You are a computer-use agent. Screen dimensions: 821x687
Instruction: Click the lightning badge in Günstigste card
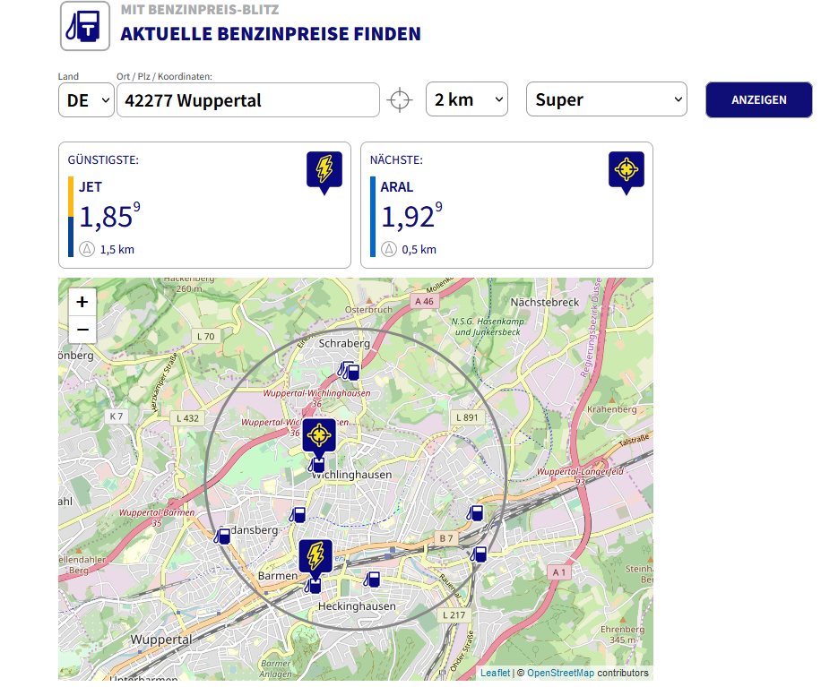pyautogui.click(x=324, y=173)
